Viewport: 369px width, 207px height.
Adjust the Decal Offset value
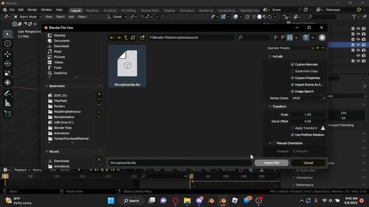pyautogui.click(x=308, y=121)
